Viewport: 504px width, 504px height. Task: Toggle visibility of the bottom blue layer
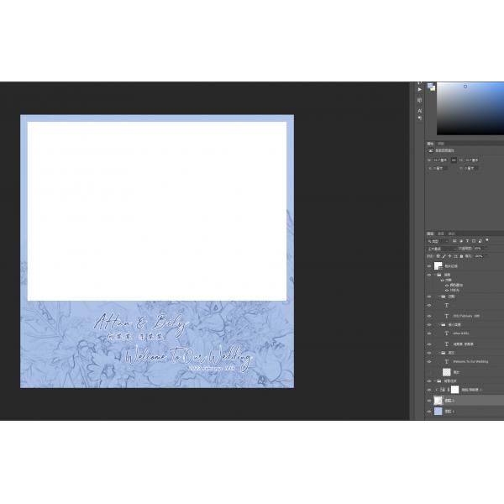point(429,412)
